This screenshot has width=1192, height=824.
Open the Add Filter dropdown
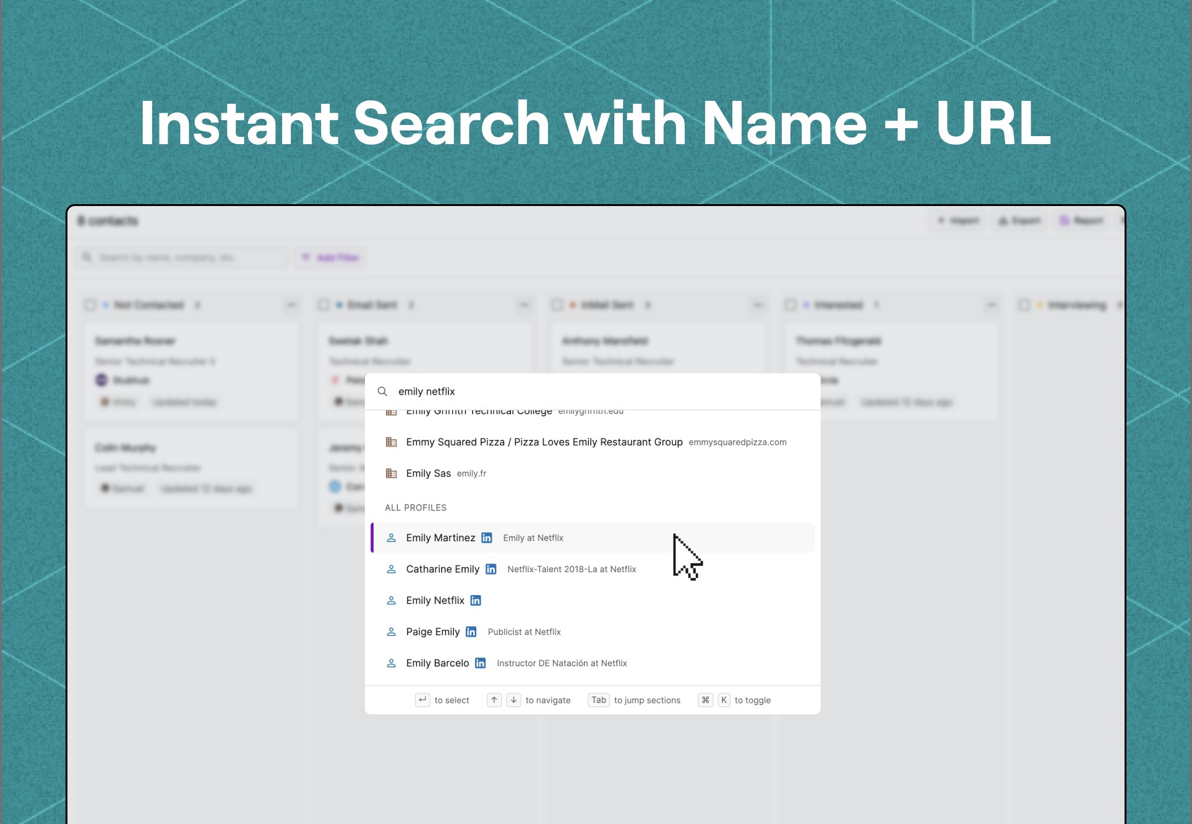(x=330, y=257)
